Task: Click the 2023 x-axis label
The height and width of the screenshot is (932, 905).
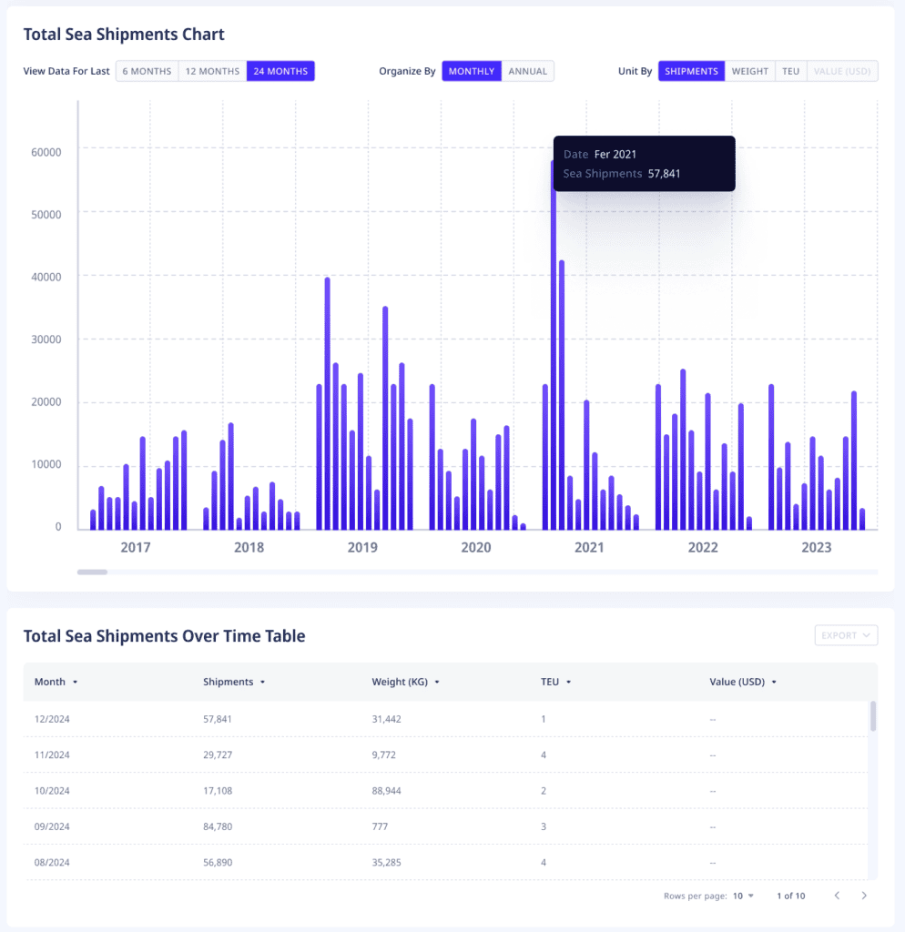Action: (817, 547)
